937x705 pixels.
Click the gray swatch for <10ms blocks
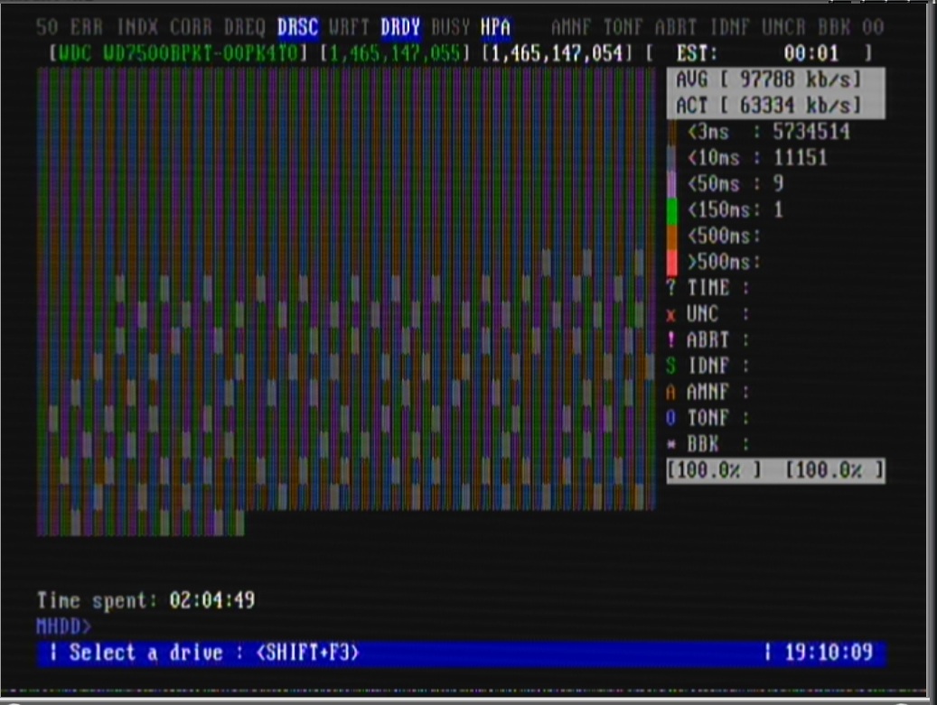[672, 158]
